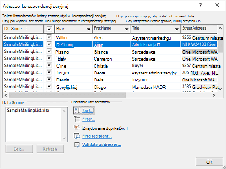
Task: Open the FirstName column dropdown arrow
Action: (126, 29)
